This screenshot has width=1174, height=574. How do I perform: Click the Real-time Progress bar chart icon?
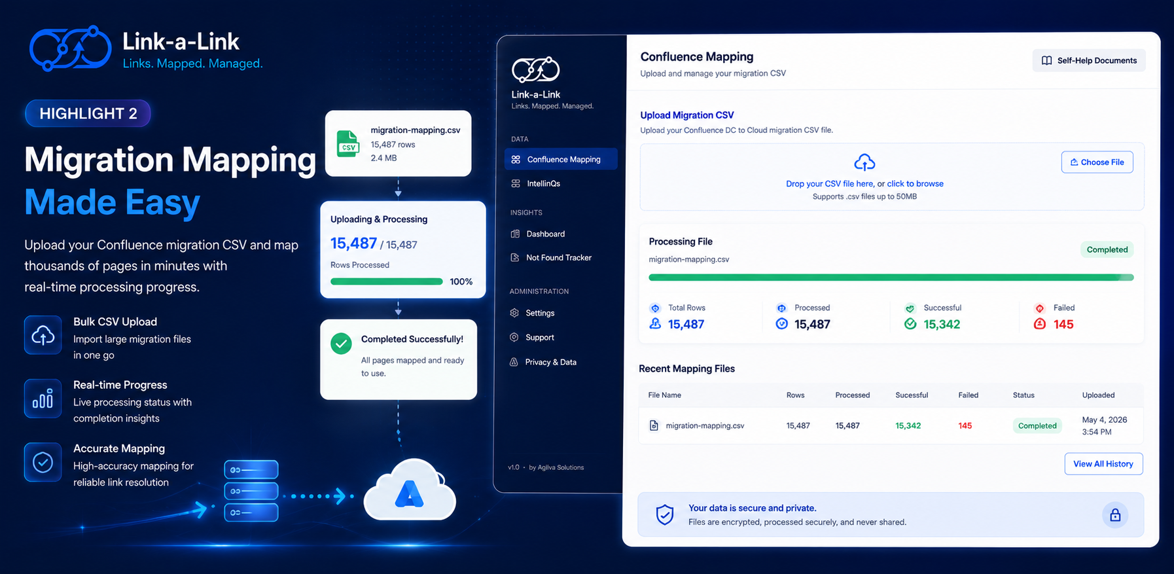coord(43,399)
